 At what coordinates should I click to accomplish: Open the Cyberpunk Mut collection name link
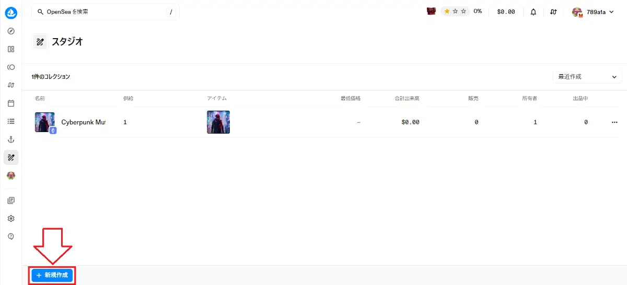[x=83, y=122]
